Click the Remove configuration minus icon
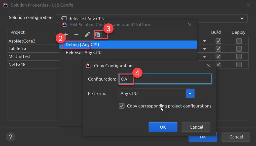256x146 pixels. [77, 35]
